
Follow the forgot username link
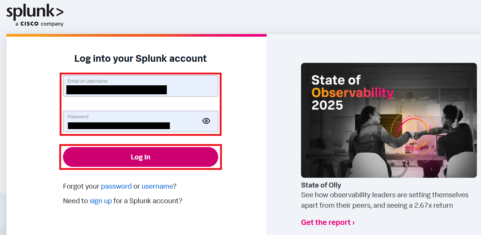coord(157,186)
